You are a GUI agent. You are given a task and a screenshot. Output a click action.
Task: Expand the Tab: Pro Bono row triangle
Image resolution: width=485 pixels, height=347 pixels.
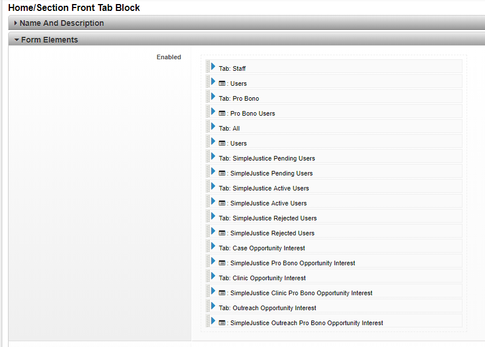[x=213, y=96]
